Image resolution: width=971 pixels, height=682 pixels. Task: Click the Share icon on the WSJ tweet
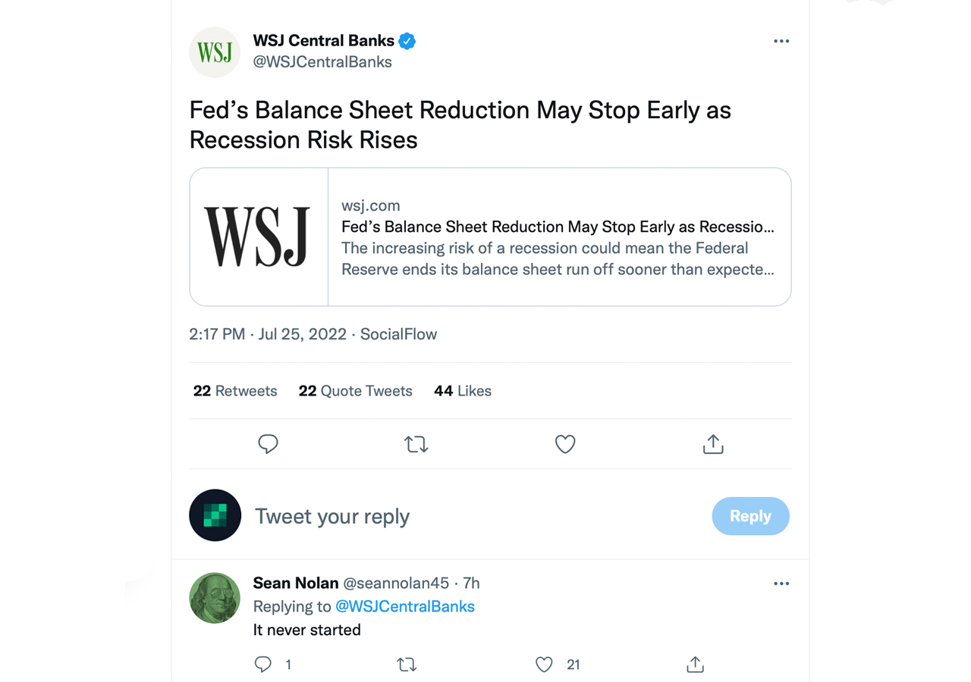tap(712, 444)
